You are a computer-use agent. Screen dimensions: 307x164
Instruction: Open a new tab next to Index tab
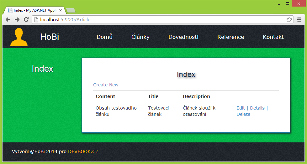coord(71,11)
